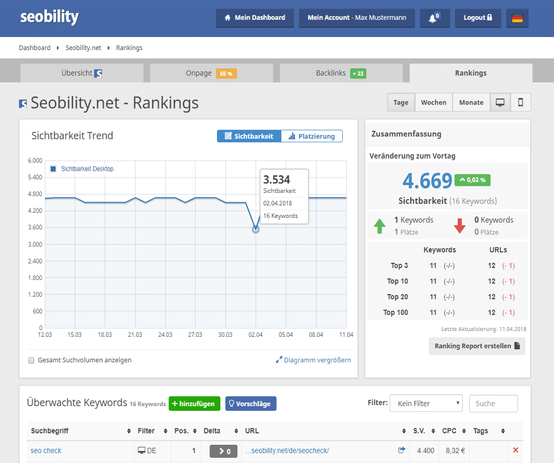Image resolution: width=554 pixels, height=463 pixels.
Task: Click the green up arrow icon
Action: 379,226
